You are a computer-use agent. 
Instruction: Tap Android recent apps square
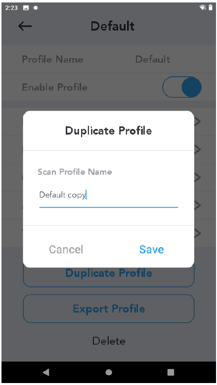click(x=171, y=372)
